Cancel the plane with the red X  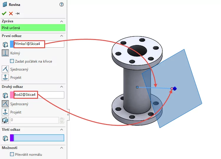(11, 14)
